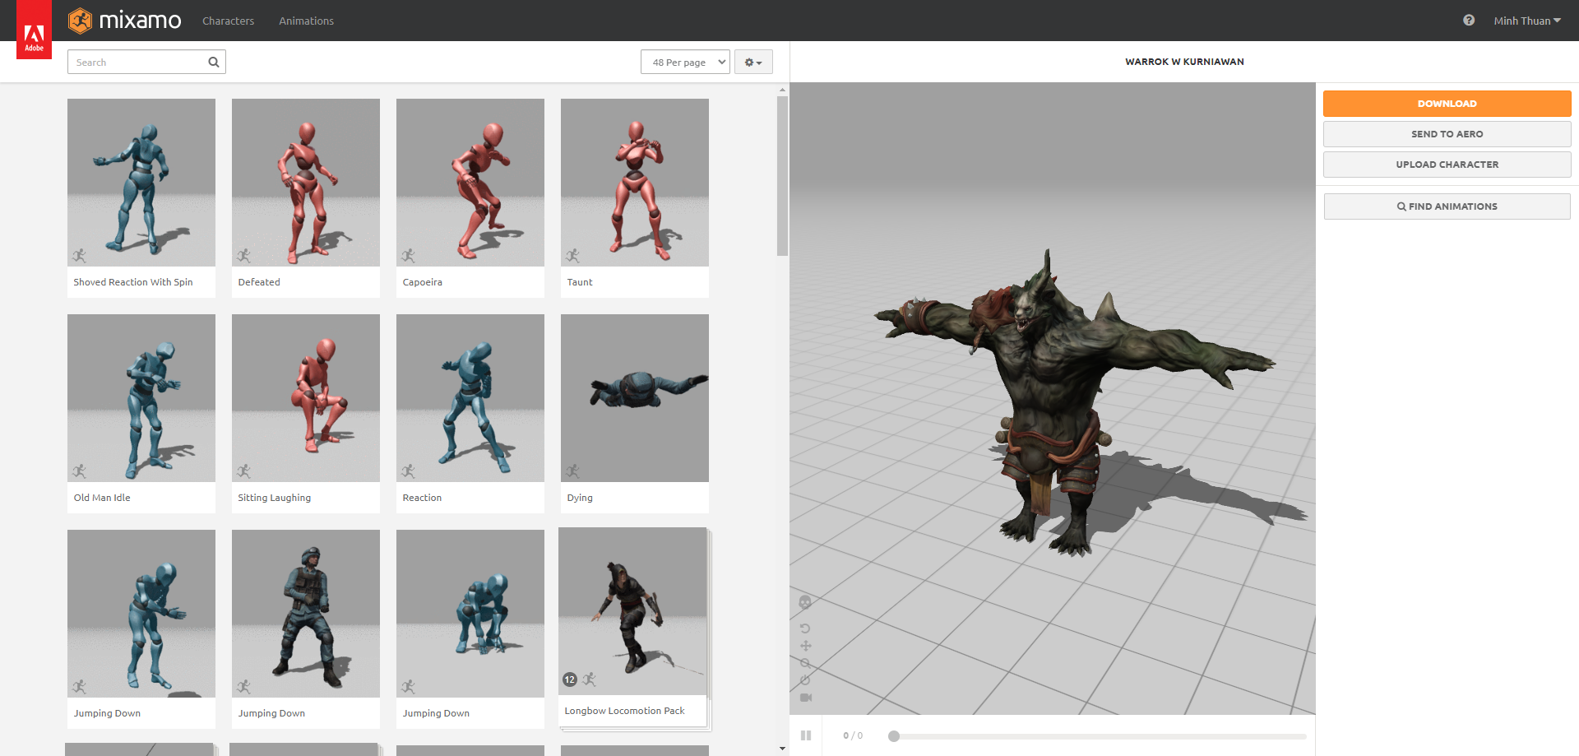Click the orange Download button

click(x=1447, y=104)
